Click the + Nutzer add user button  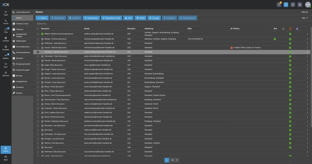(x=42, y=18)
